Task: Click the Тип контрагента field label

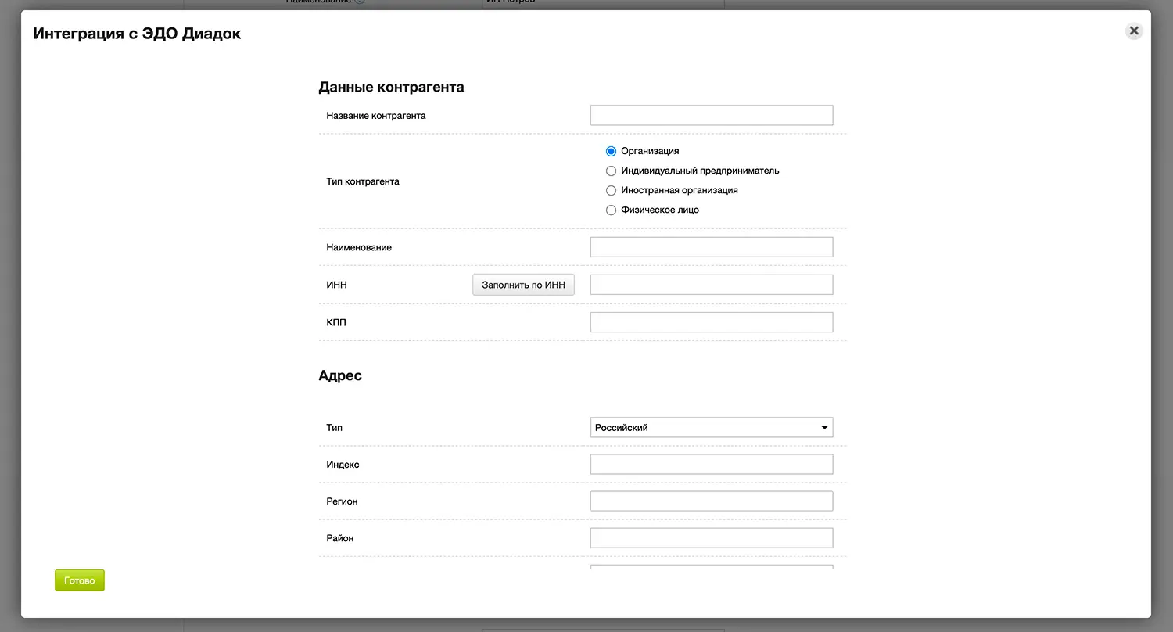Action: (363, 181)
